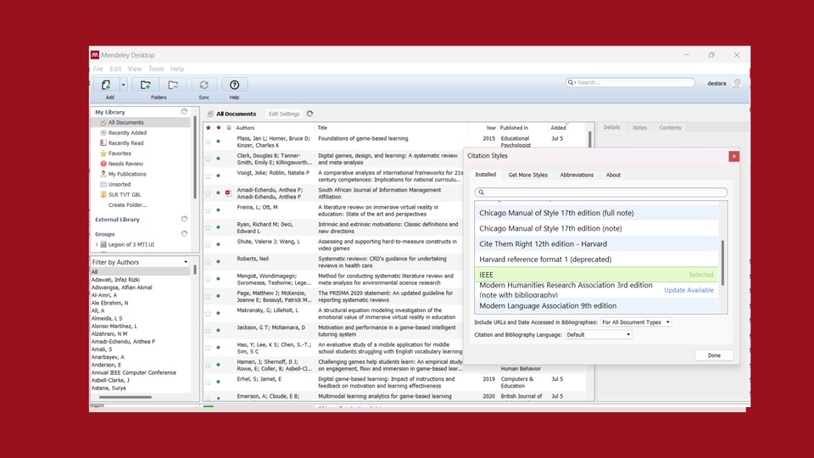Open the View menu
Image resolution: width=814 pixels, height=458 pixels.
[135, 69]
